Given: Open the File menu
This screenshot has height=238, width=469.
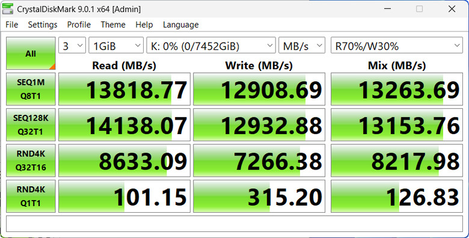Looking at the screenshot, I should 11,25.
